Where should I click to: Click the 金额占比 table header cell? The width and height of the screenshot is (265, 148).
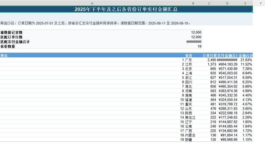245,55
